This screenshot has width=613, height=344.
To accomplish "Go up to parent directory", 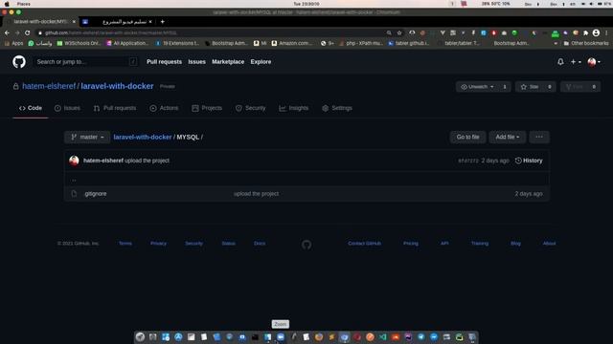I will coord(74,181).
